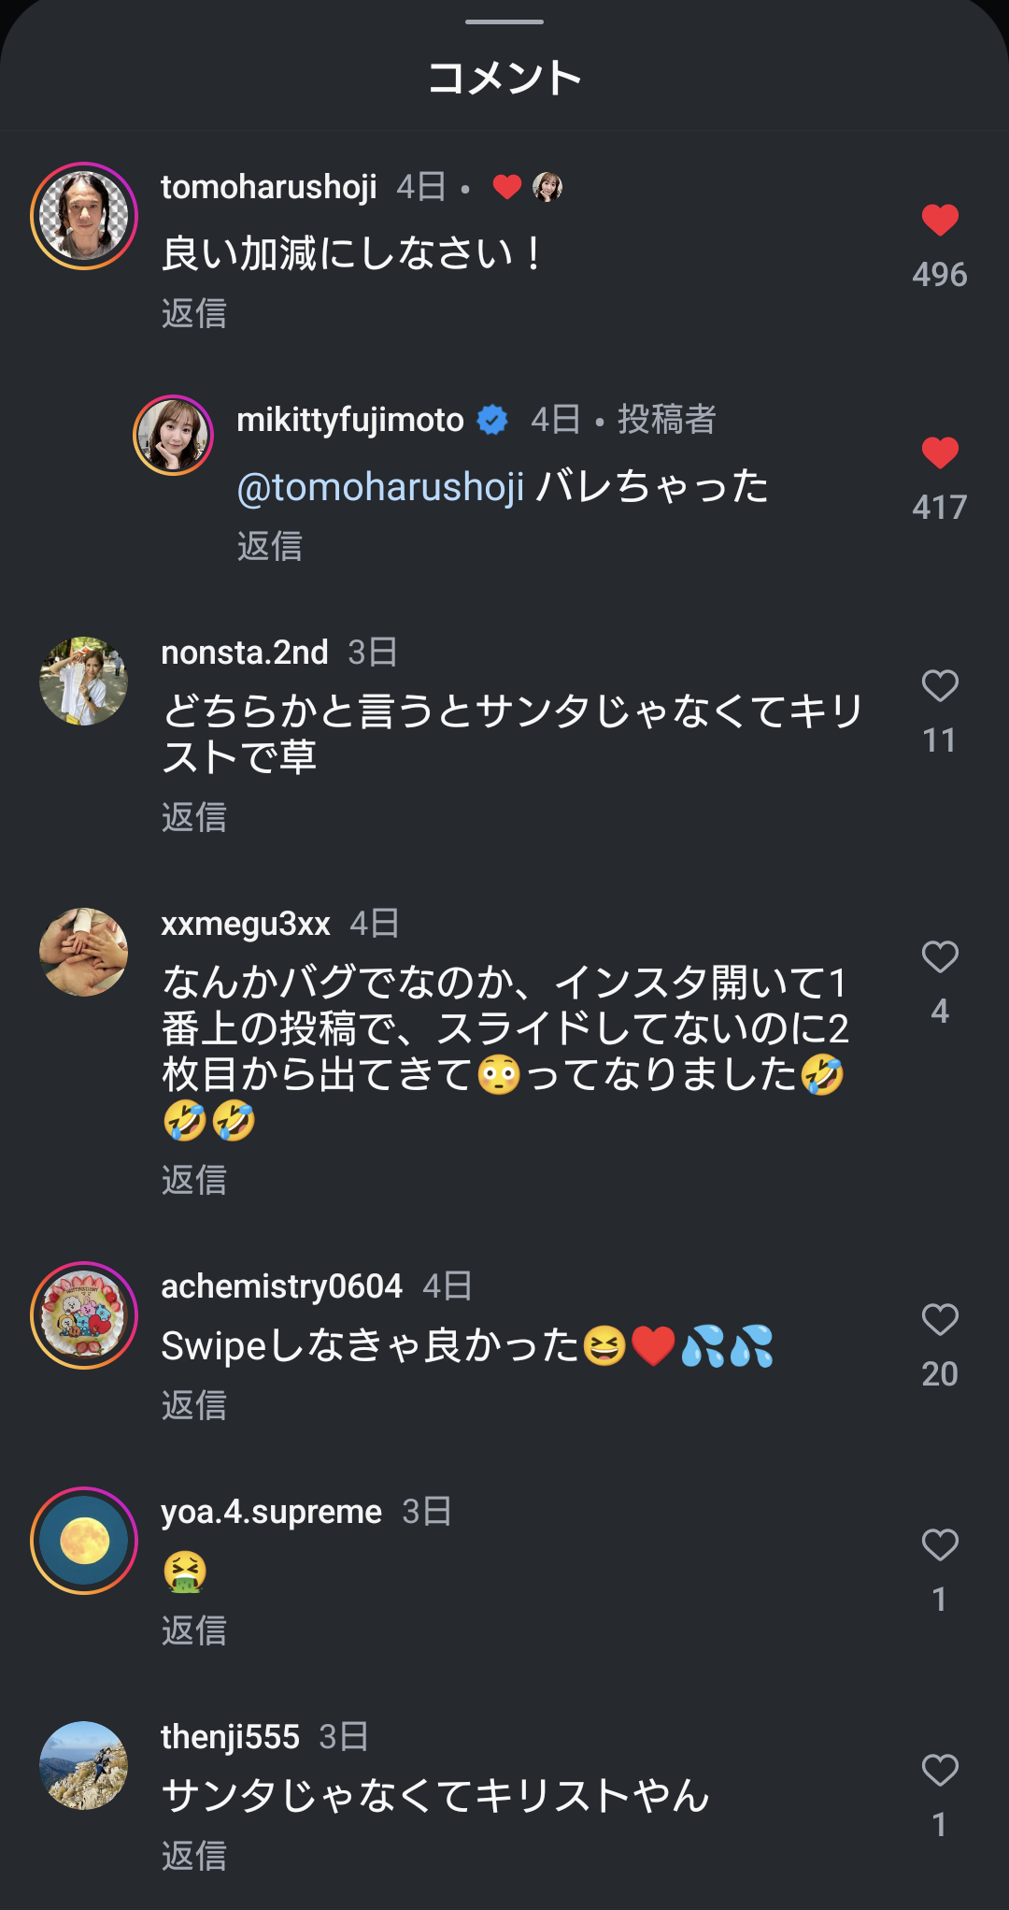This screenshot has height=1910, width=1009.
Task: Like xxmegu3xx's comment heart icon
Action: (x=939, y=957)
